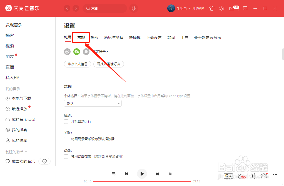Screen dimensions: 284x186
Task: Click the 开通VIP link
Action: (x=198, y=9)
